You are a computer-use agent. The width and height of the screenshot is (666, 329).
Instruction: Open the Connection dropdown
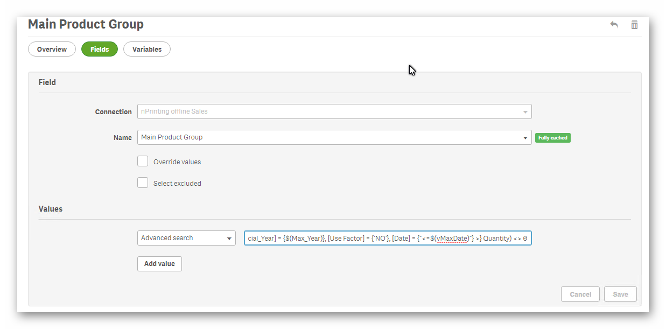coord(334,111)
